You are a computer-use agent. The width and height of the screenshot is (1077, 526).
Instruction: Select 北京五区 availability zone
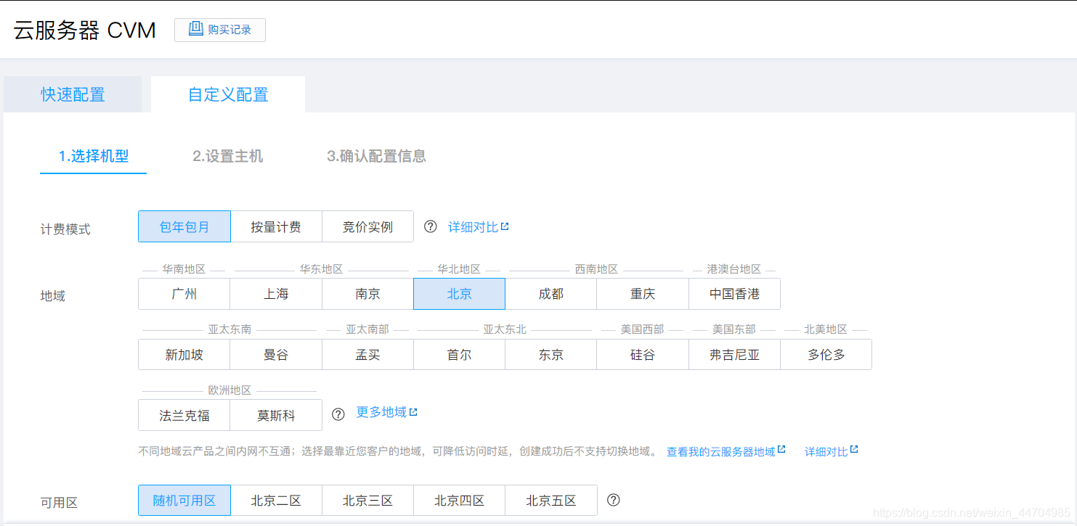tap(551, 500)
